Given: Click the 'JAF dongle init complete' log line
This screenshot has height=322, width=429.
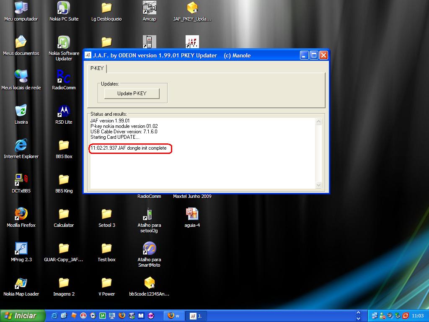Looking at the screenshot, I should click(x=128, y=148).
